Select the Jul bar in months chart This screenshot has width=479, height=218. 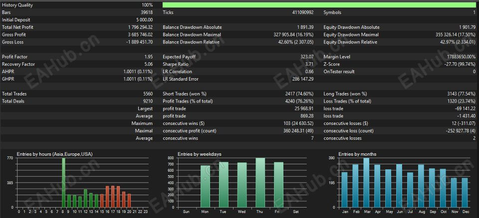coord(410,190)
